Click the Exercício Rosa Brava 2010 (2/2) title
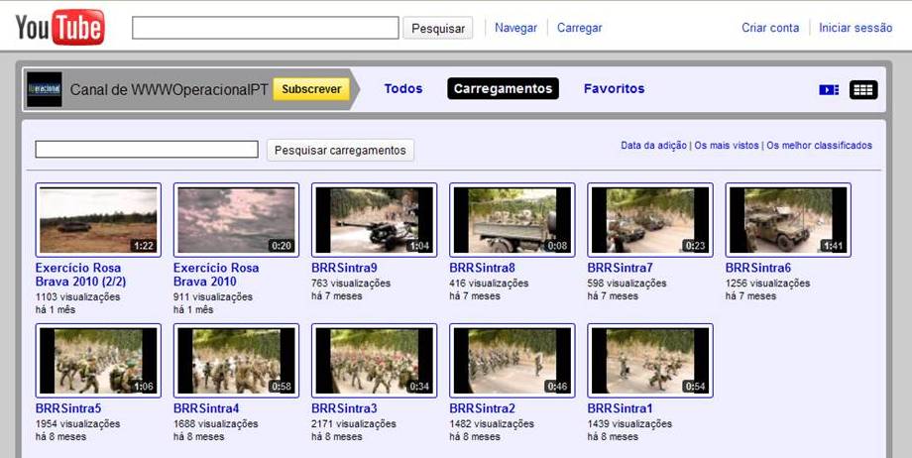Image resolution: width=912 pixels, height=458 pixels. click(x=81, y=275)
